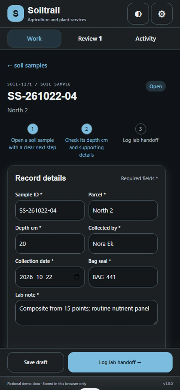Toggle the dark/light theme contrast icon

[138, 14]
